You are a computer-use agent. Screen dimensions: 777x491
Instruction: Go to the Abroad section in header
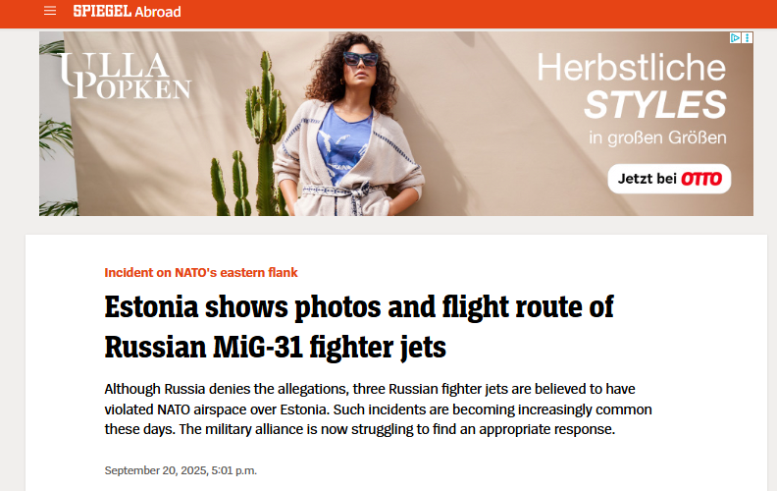tap(158, 12)
